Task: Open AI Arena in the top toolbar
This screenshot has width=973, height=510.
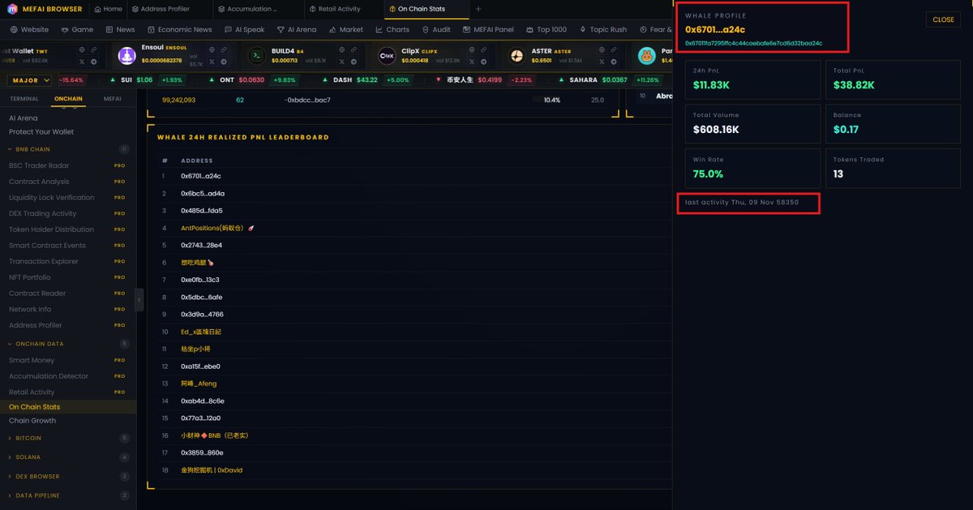Action: click(296, 29)
